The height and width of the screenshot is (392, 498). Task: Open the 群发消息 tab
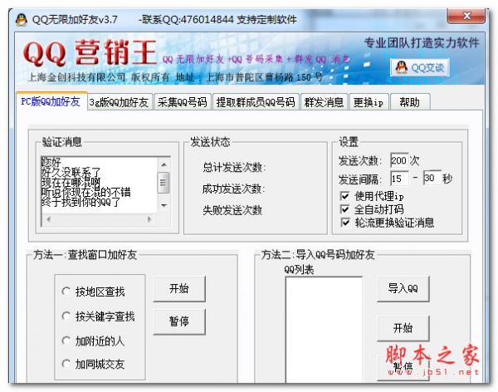click(x=324, y=102)
